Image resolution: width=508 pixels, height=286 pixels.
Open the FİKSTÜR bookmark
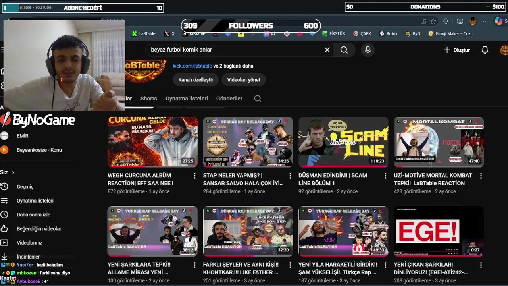[x=333, y=34]
